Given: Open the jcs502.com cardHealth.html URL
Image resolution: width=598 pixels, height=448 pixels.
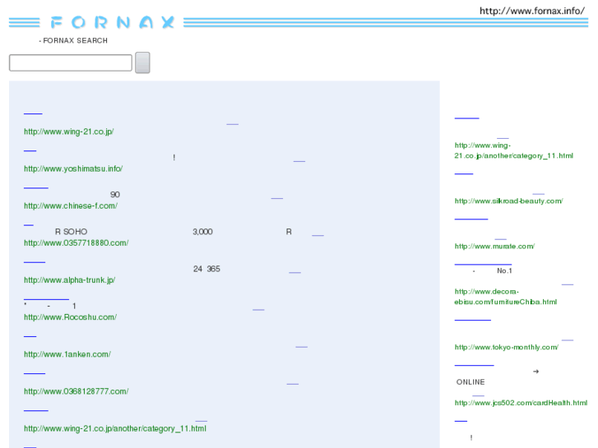Looking at the screenshot, I should click(521, 403).
